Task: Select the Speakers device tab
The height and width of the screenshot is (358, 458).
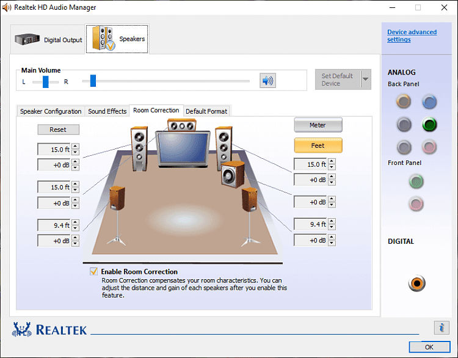Action: coord(117,39)
